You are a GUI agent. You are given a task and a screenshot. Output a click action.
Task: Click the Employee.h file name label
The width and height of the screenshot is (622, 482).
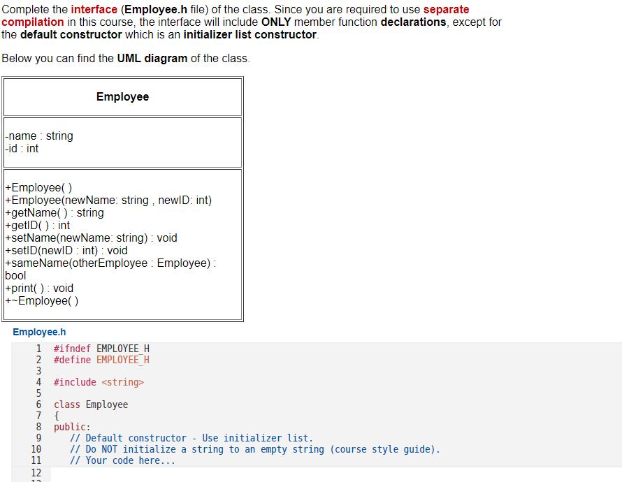(39, 332)
